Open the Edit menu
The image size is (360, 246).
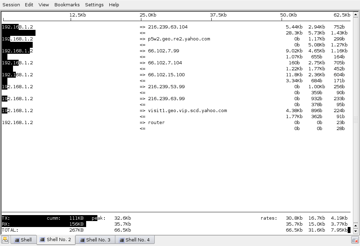29,5
